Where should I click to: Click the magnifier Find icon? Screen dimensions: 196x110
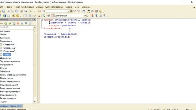point(44,11)
